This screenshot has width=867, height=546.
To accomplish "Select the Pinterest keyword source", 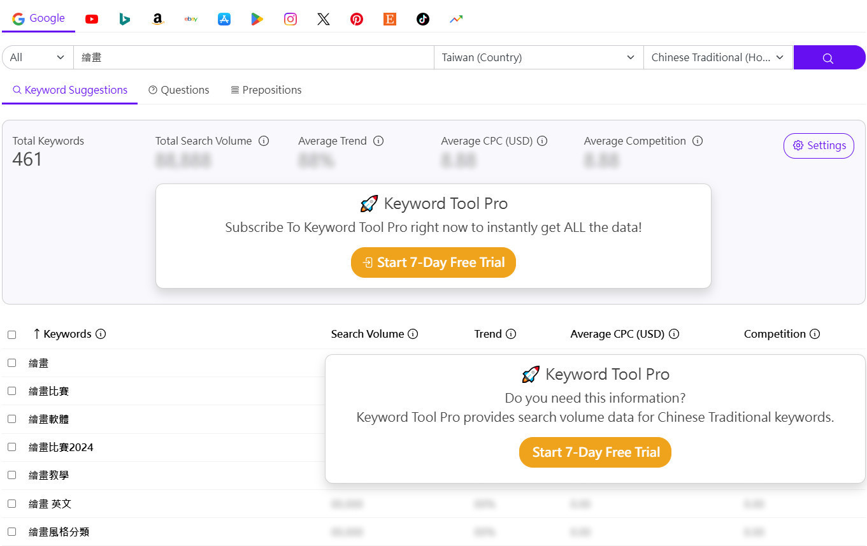I will click(357, 19).
